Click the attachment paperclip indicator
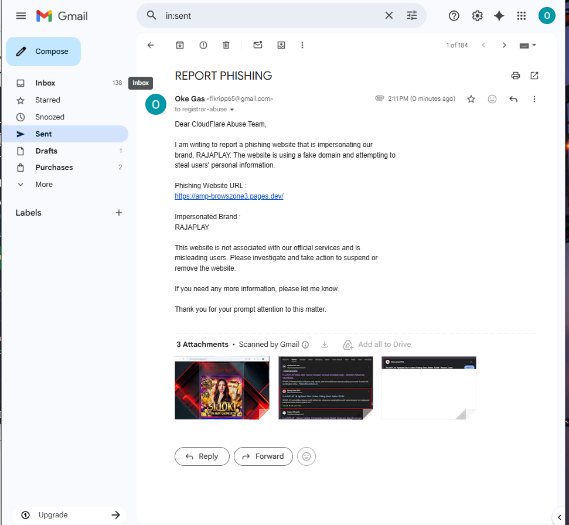This screenshot has width=569, height=525. [x=380, y=98]
